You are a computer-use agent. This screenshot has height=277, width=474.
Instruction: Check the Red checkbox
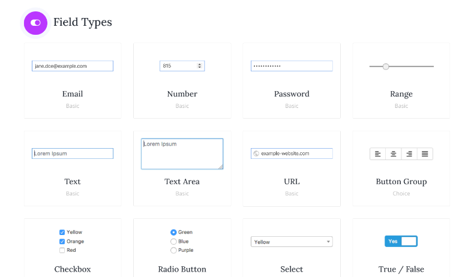pos(62,250)
